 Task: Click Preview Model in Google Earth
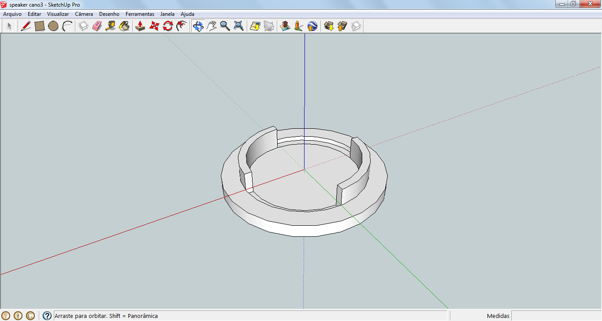[312, 26]
